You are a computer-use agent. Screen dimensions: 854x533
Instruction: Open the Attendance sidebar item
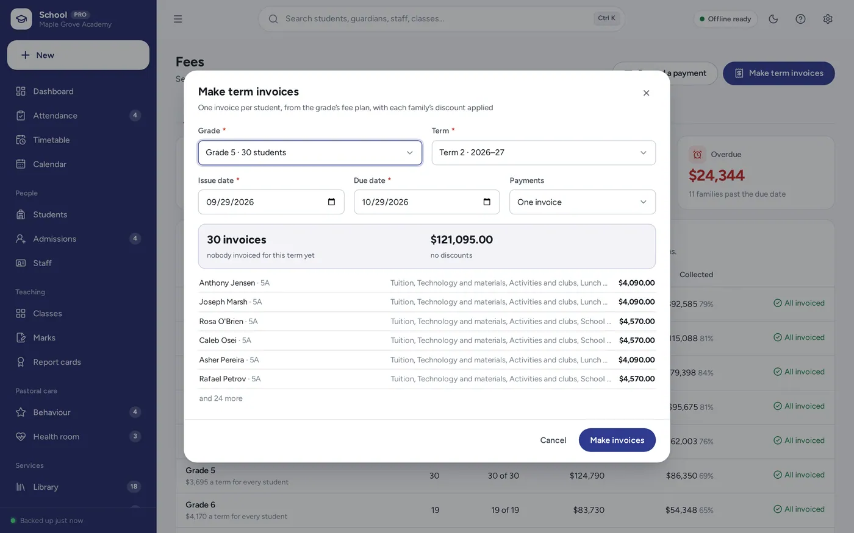point(78,116)
